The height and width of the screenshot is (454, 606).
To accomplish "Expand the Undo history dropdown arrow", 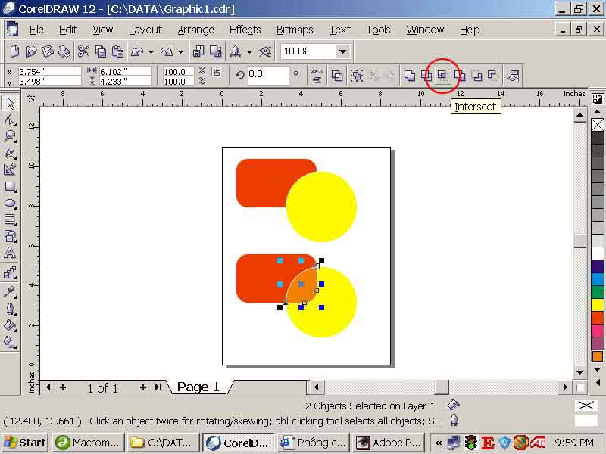I will coord(151,51).
